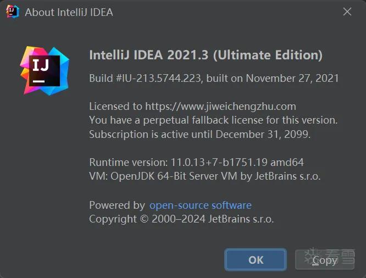
Task: Click the small IntelliJ icon in title bar
Action: [x=13, y=12]
